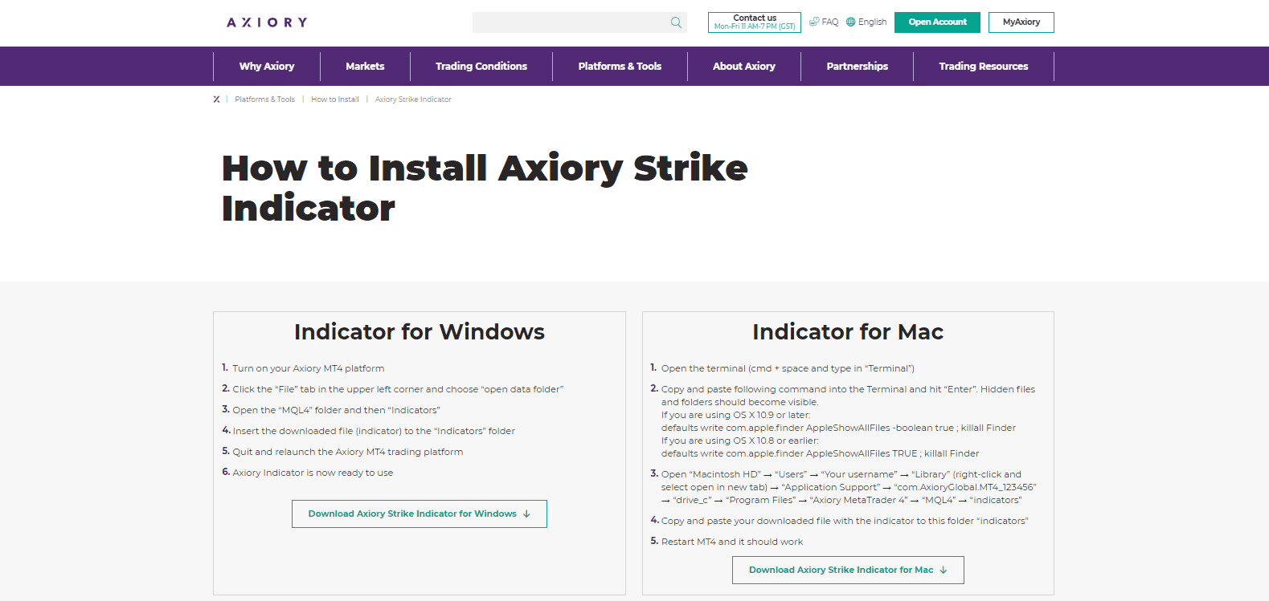This screenshot has height=601, width=1269.
Task: Download Axiory Strike Indicator for Mac
Action: click(848, 571)
